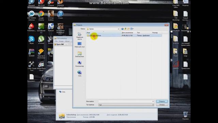Open the sandboxed browser shortcut

click(41, 54)
